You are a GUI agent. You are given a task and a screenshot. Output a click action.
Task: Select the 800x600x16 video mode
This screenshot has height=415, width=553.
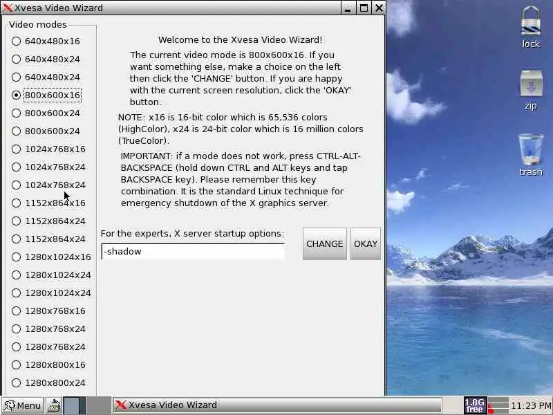pyautogui.click(x=46, y=95)
